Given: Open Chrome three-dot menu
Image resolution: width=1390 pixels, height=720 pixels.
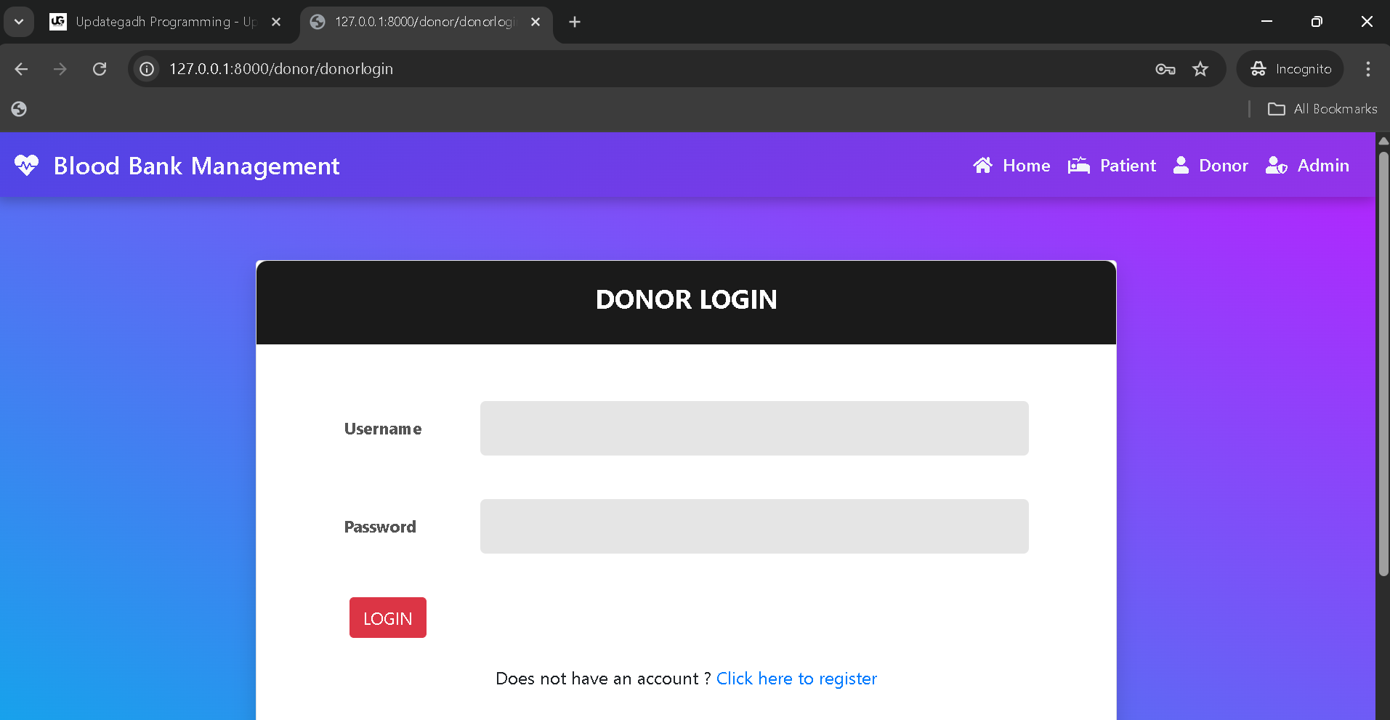Looking at the screenshot, I should click(x=1367, y=69).
